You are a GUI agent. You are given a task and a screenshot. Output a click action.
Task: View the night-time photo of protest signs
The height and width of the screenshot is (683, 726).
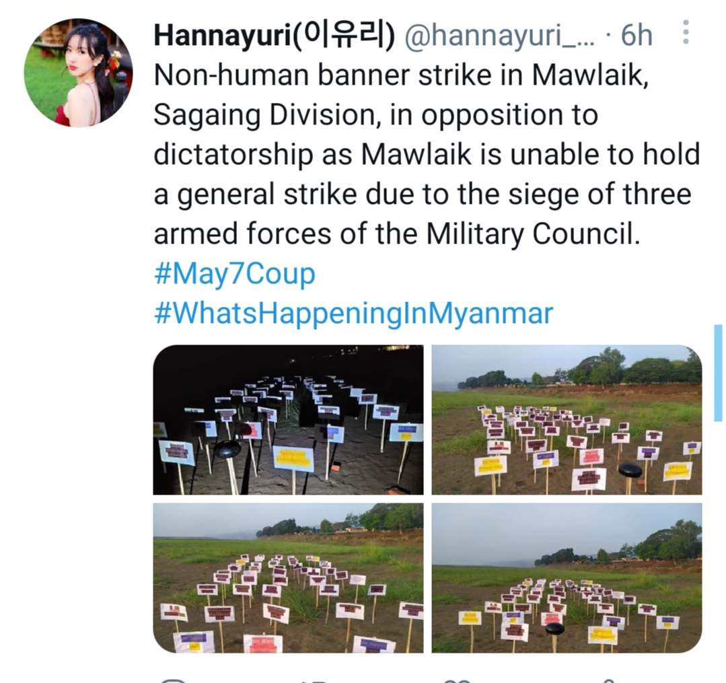288,419
